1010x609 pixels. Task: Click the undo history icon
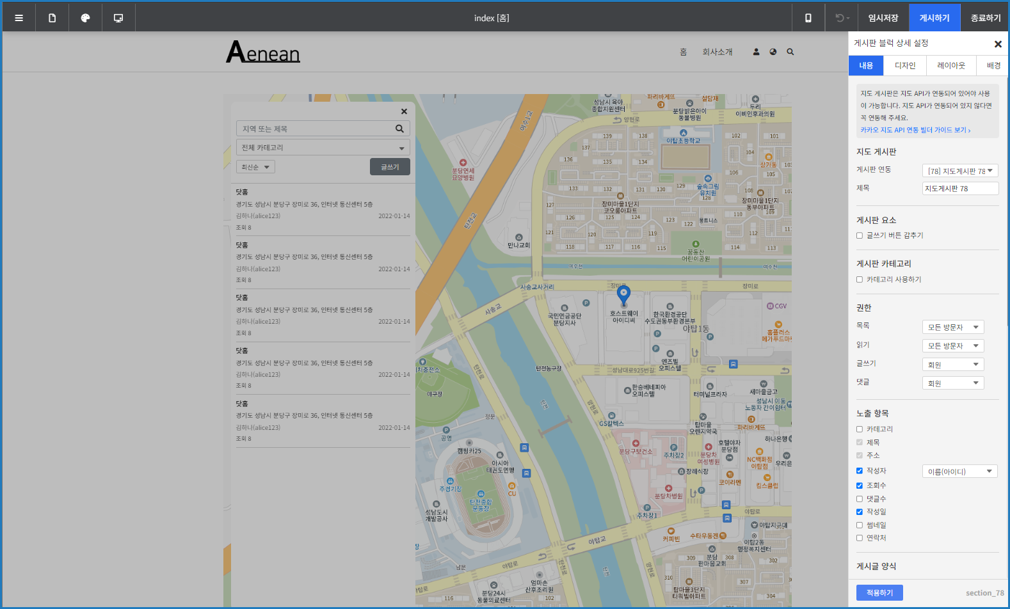click(x=842, y=18)
